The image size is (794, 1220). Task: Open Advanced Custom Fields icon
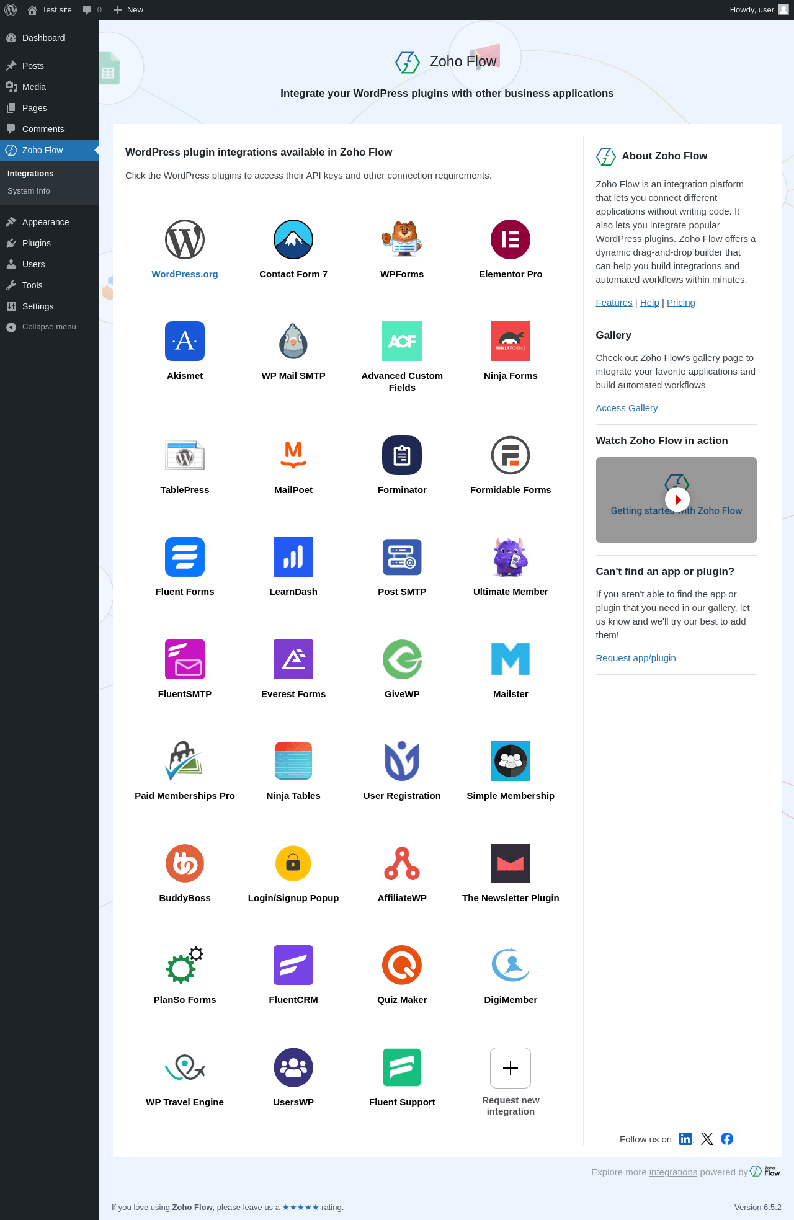click(402, 341)
